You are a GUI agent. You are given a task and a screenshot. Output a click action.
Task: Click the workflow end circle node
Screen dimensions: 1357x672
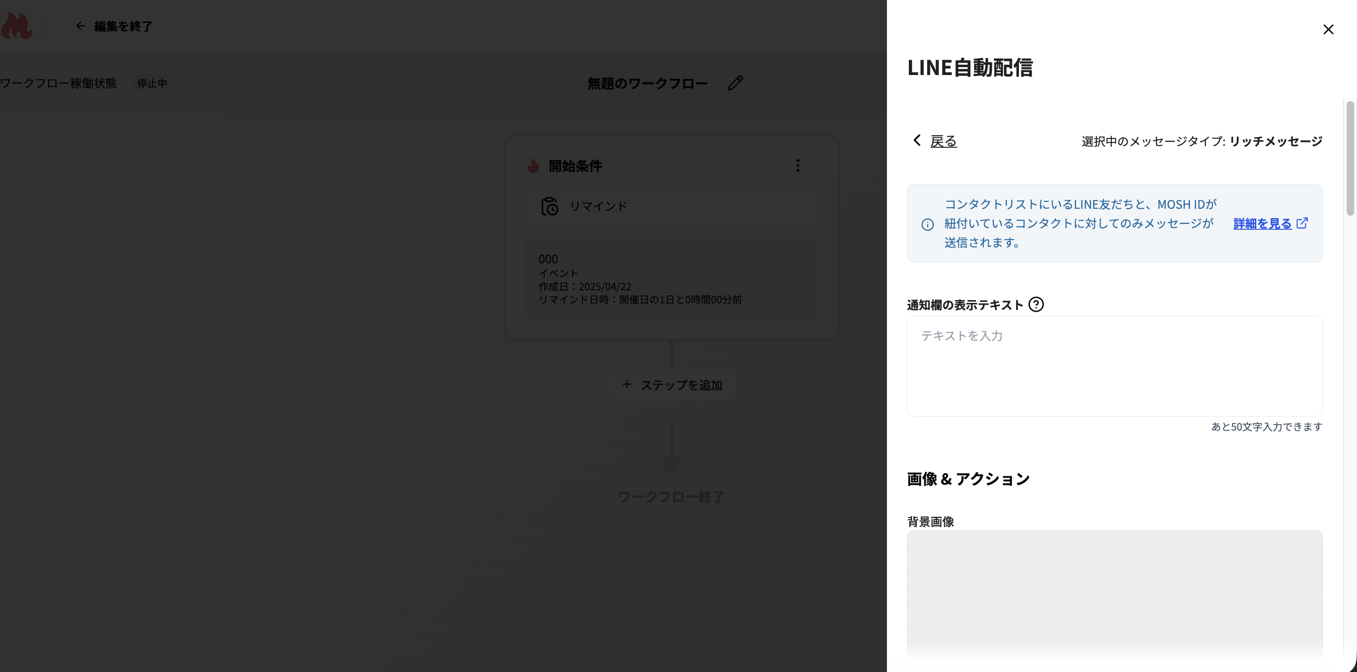tap(671, 463)
